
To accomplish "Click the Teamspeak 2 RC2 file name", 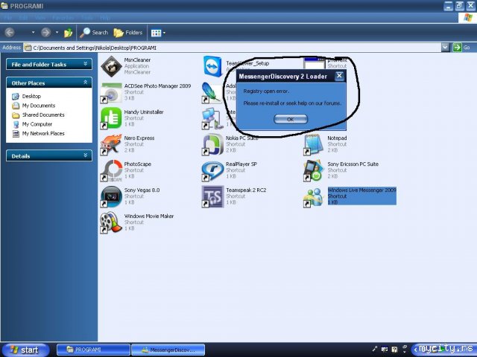I will point(246,190).
